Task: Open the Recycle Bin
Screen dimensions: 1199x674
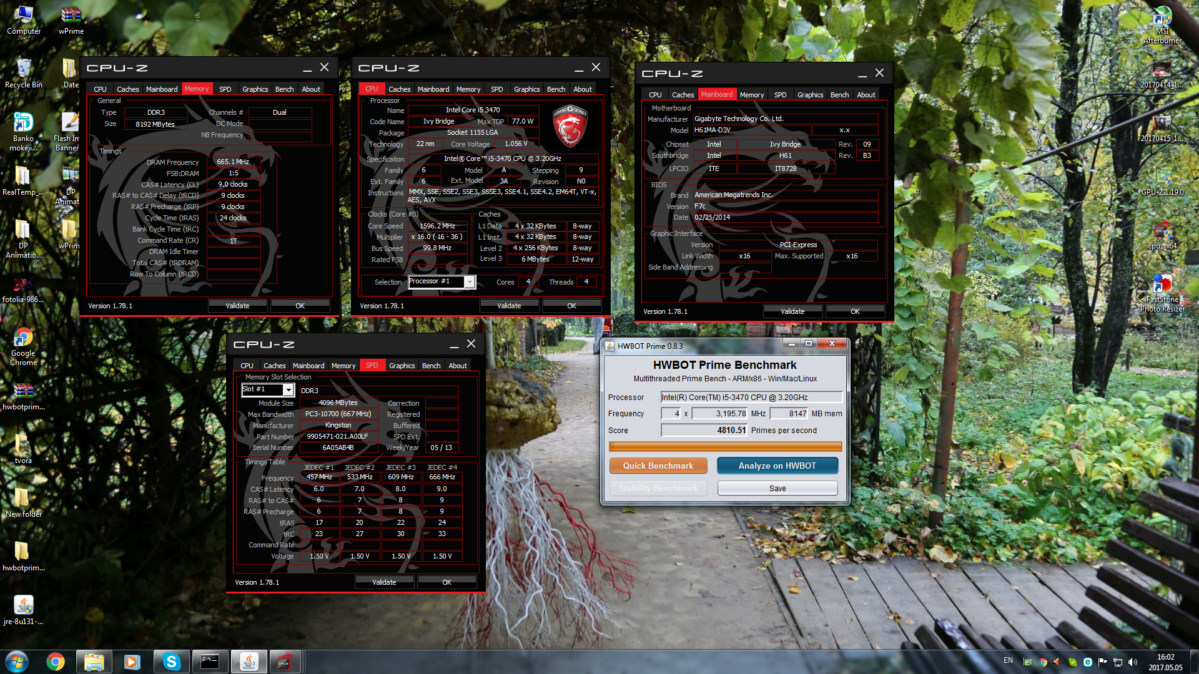Action: coord(24,74)
